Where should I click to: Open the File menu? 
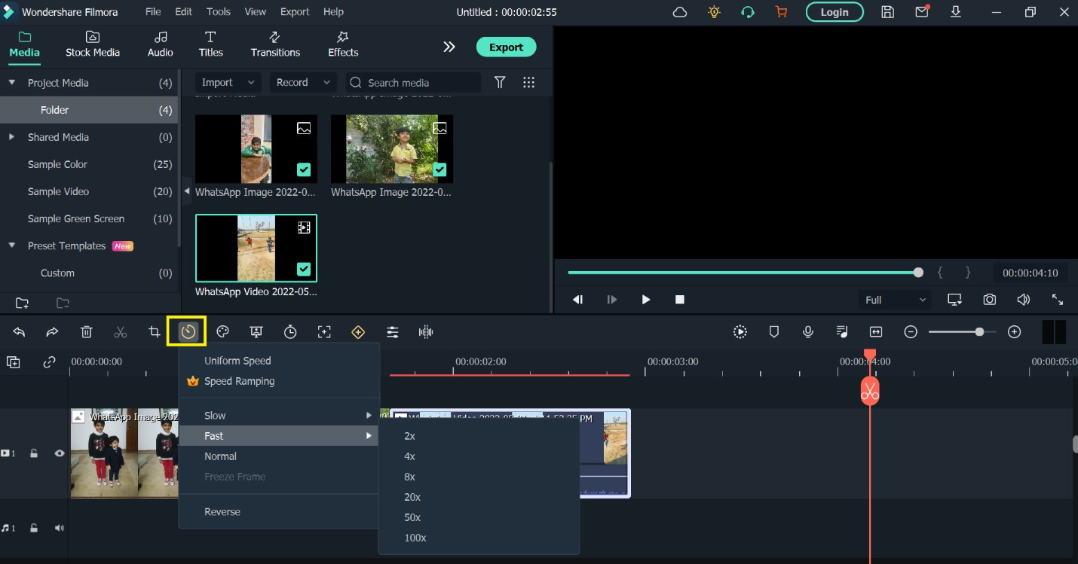click(x=153, y=12)
